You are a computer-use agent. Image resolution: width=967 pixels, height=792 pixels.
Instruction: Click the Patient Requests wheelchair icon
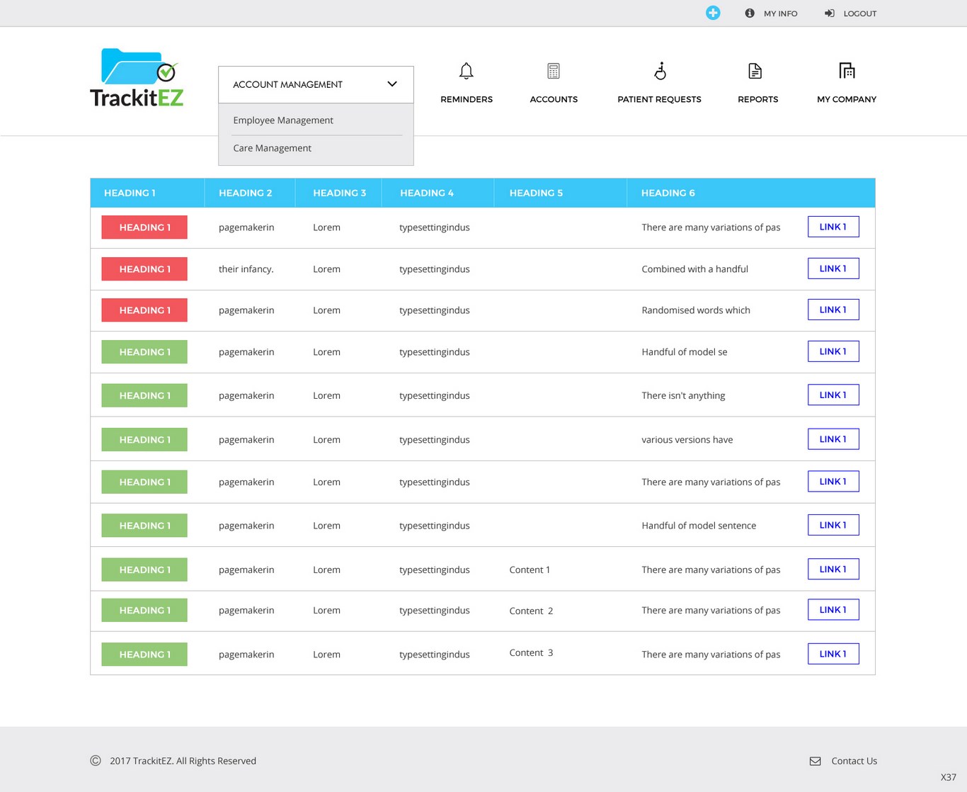click(x=660, y=71)
